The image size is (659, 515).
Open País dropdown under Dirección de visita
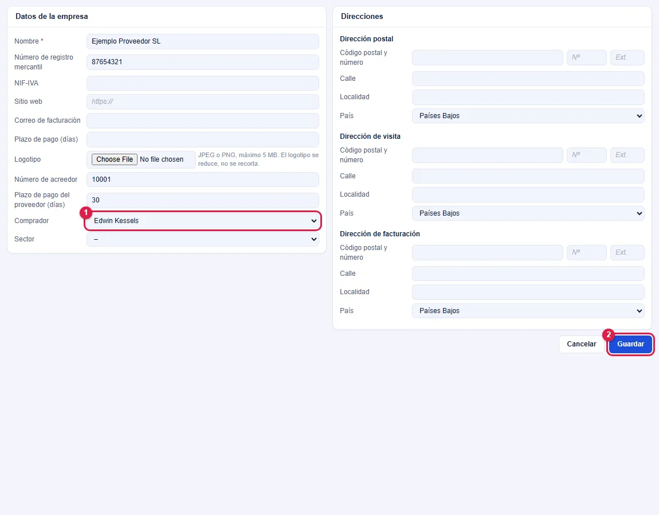pos(528,213)
